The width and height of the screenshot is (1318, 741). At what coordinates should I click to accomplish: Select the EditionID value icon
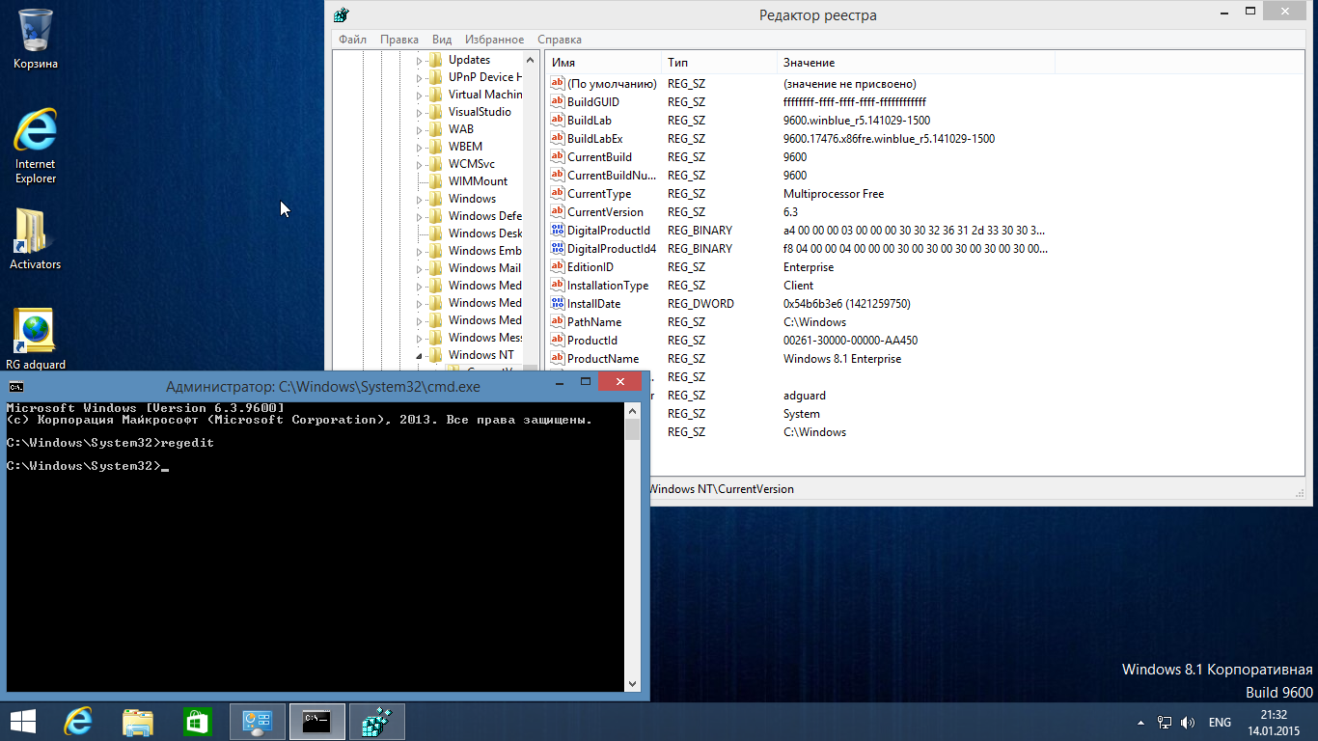pos(557,266)
